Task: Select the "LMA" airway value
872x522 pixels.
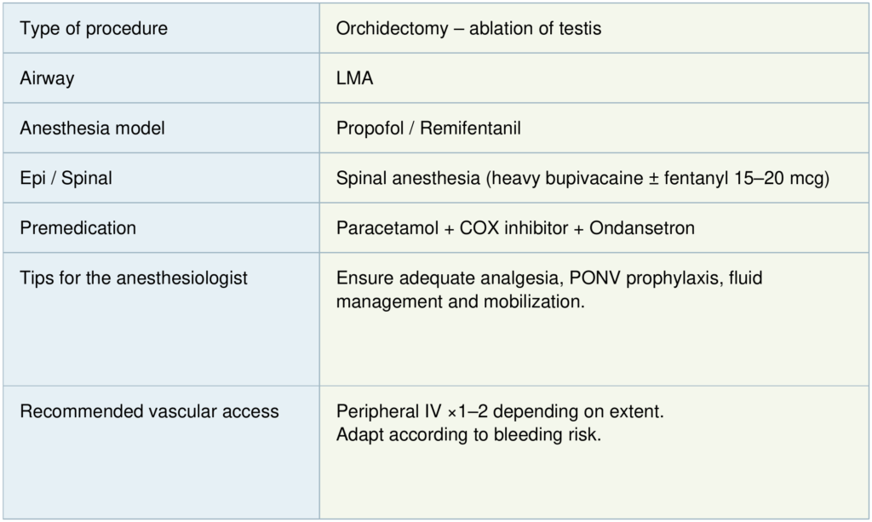Action: (355, 78)
